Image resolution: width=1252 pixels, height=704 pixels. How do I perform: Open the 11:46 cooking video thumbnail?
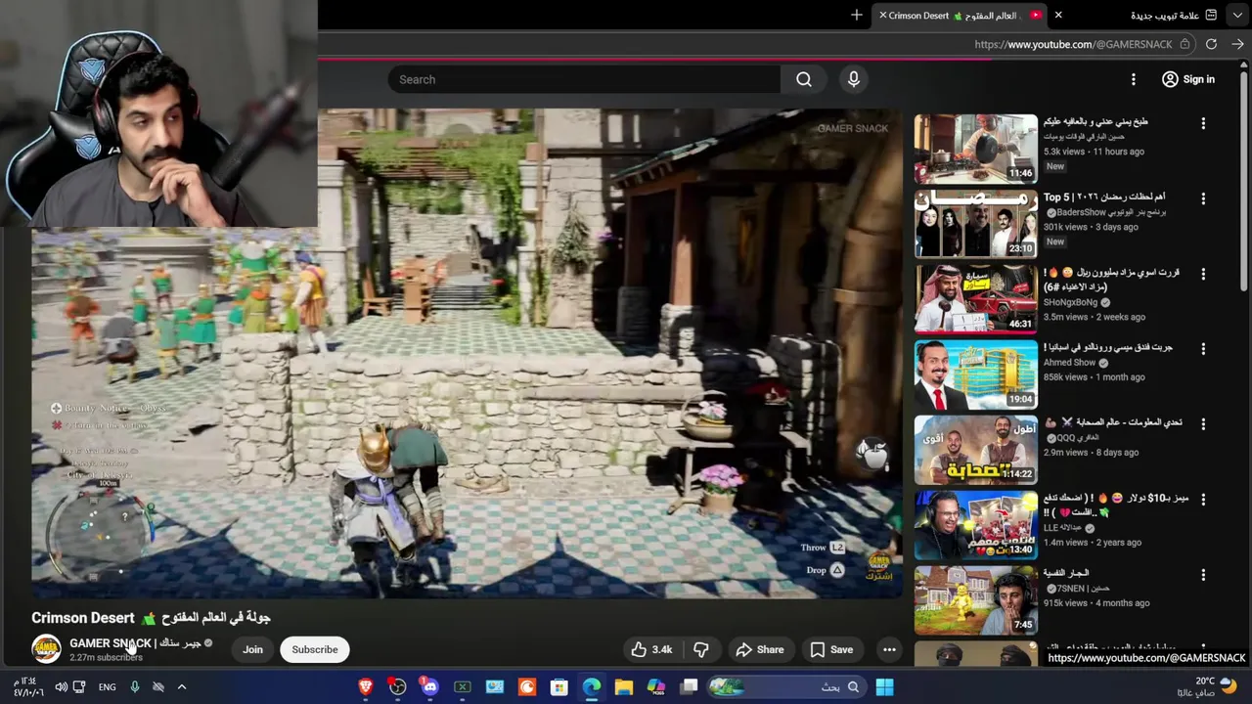pyautogui.click(x=975, y=149)
